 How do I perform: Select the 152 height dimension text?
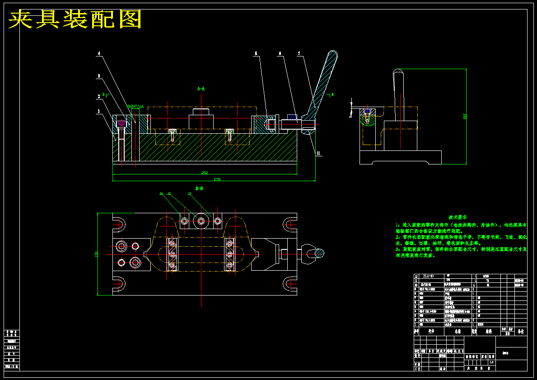point(465,117)
